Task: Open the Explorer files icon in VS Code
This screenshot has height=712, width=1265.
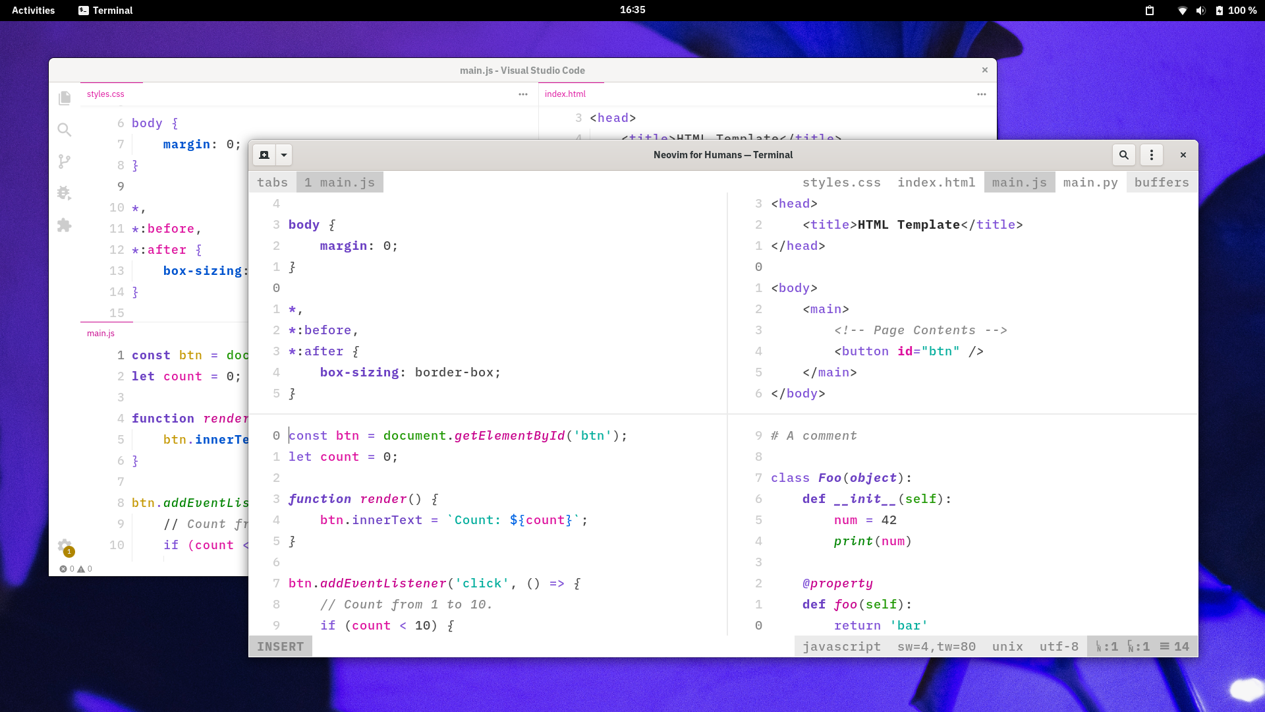Action: click(65, 98)
